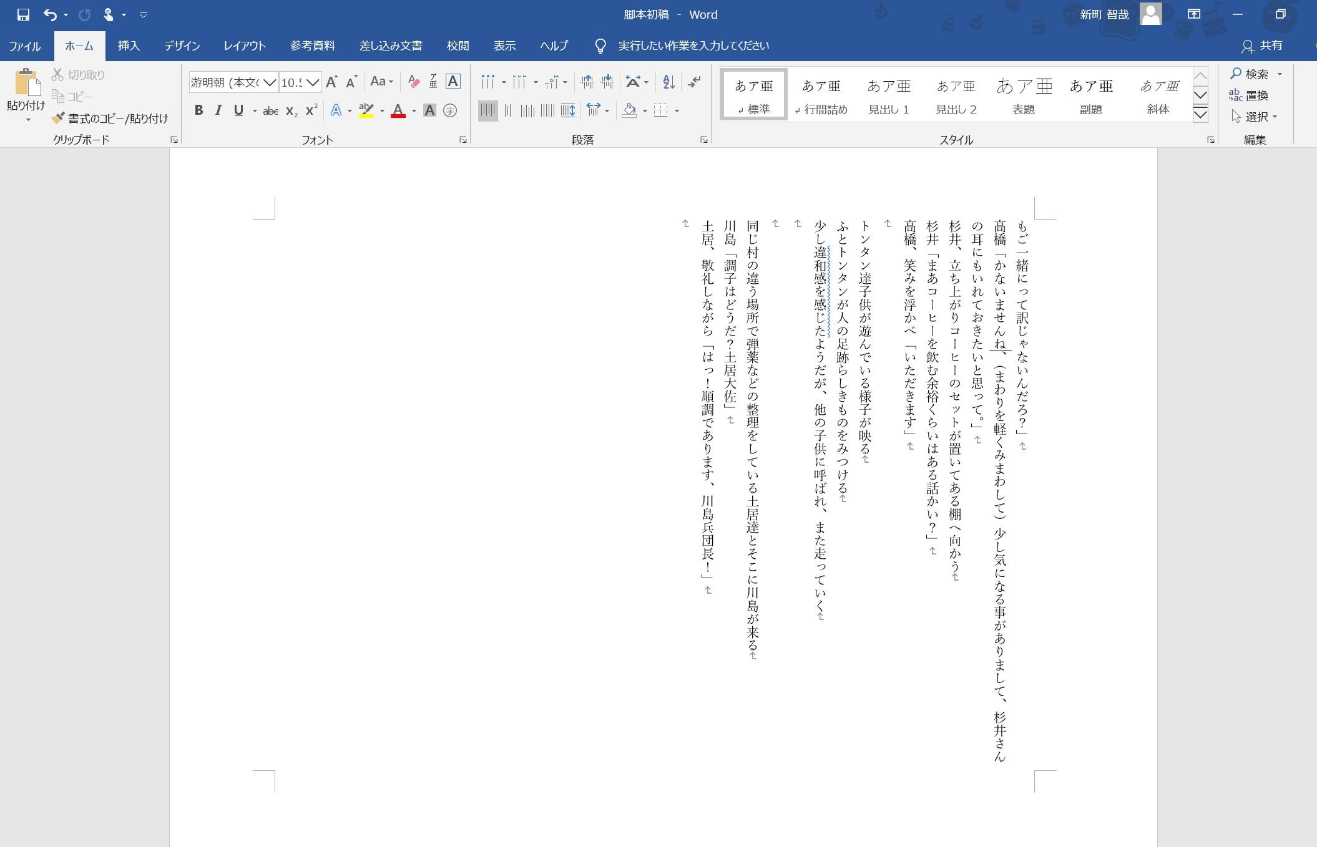The height and width of the screenshot is (847, 1317).
Task: Click the 実行したい作業を入力してください search box
Action: (x=693, y=46)
